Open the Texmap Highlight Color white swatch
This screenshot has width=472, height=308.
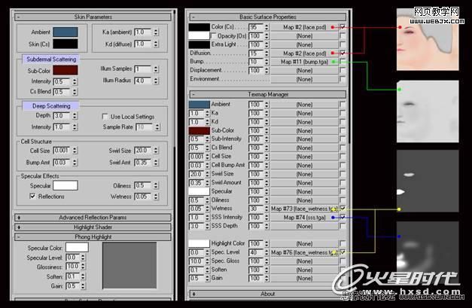(199, 243)
